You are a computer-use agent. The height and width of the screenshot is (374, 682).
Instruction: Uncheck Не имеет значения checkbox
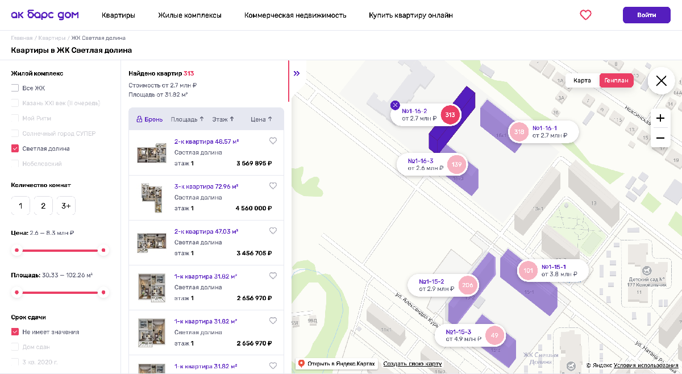point(15,332)
